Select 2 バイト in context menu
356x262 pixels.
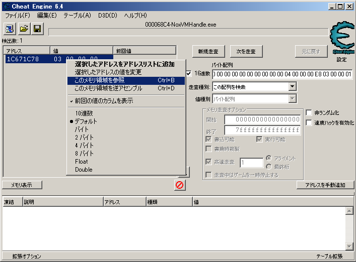point(126,138)
